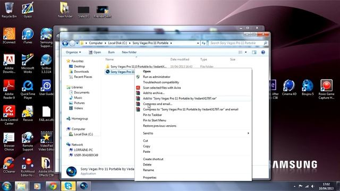This screenshot has height=191, width=340.
Task: Launch CCleaner from the desktop
Action: point(9,165)
